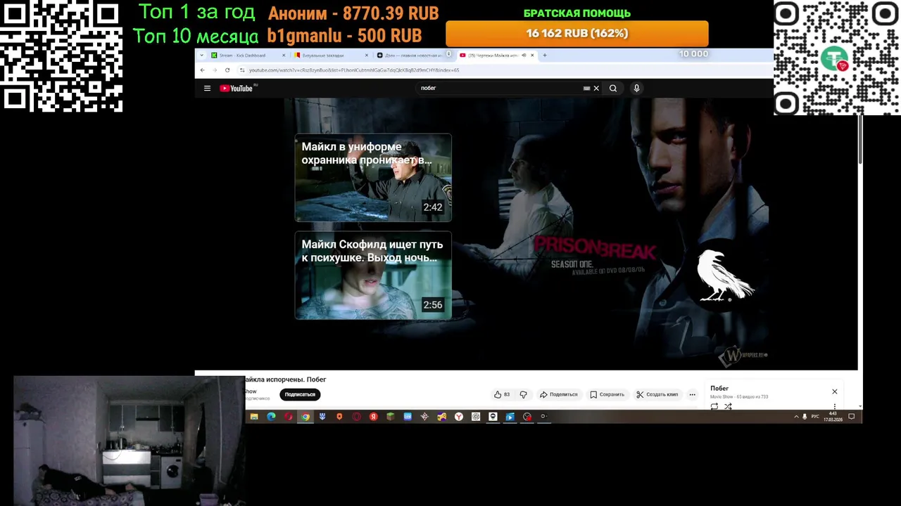Open the notification center icon
Image resolution: width=901 pixels, height=506 pixels.
point(851,417)
